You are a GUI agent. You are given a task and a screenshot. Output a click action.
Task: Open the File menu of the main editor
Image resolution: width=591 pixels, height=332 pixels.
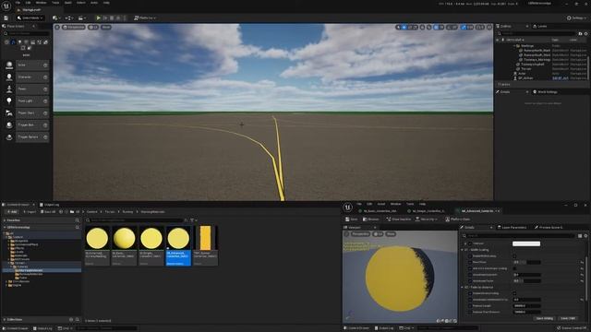(18, 3)
